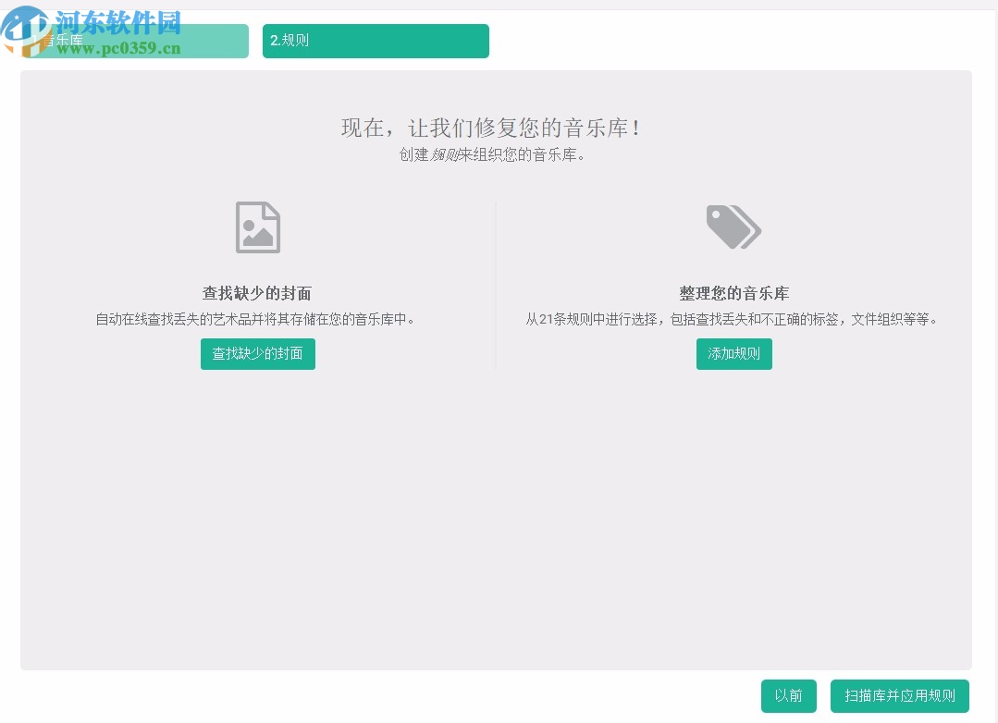Click the 自动在线查找丢失的艺术品 description text
This screenshot has height=723, width=998.
coord(256,319)
